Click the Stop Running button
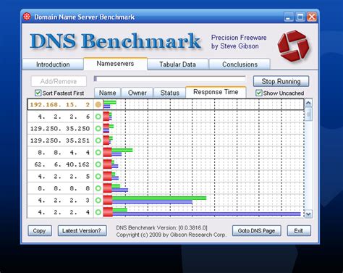This screenshot has height=273, width=343. (x=281, y=81)
